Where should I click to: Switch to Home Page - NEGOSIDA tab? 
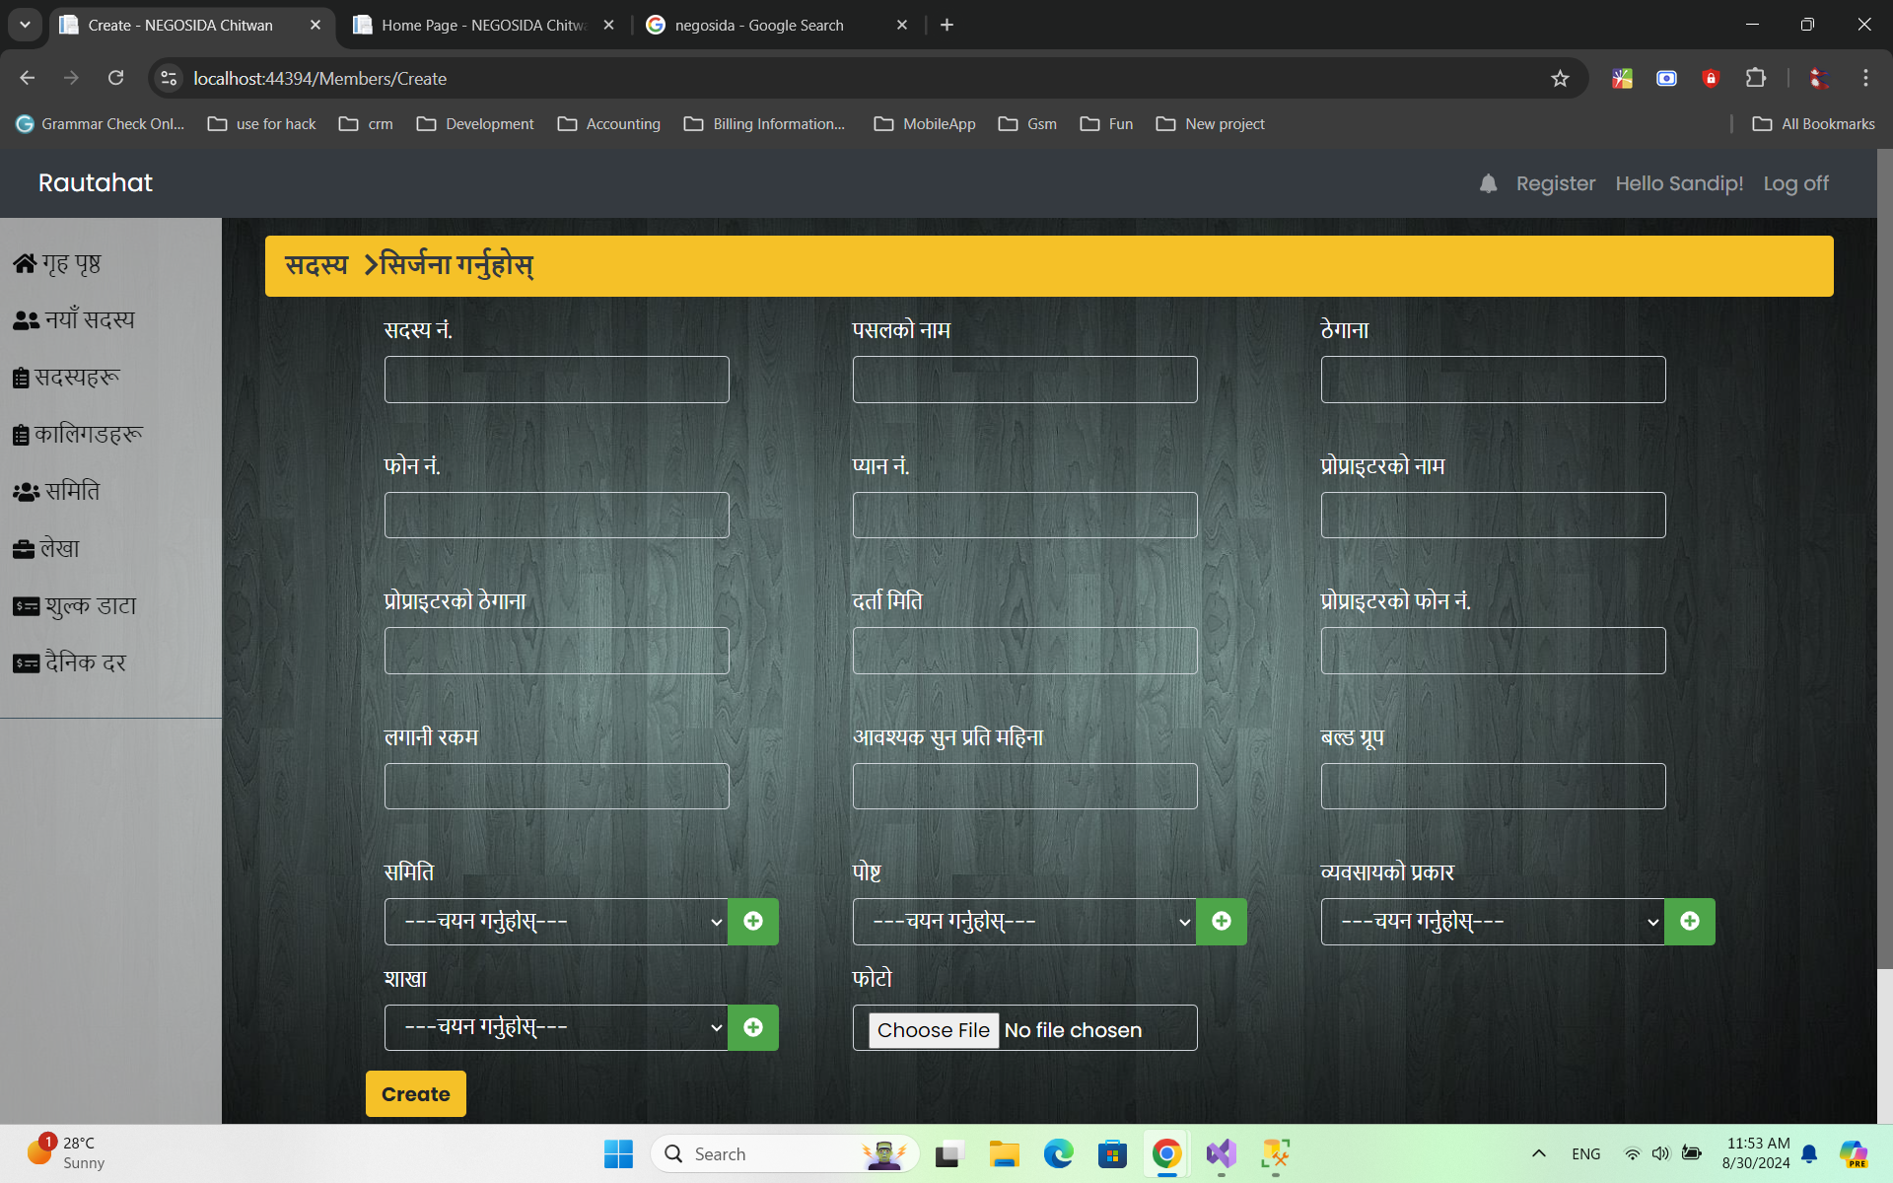pos(483,25)
